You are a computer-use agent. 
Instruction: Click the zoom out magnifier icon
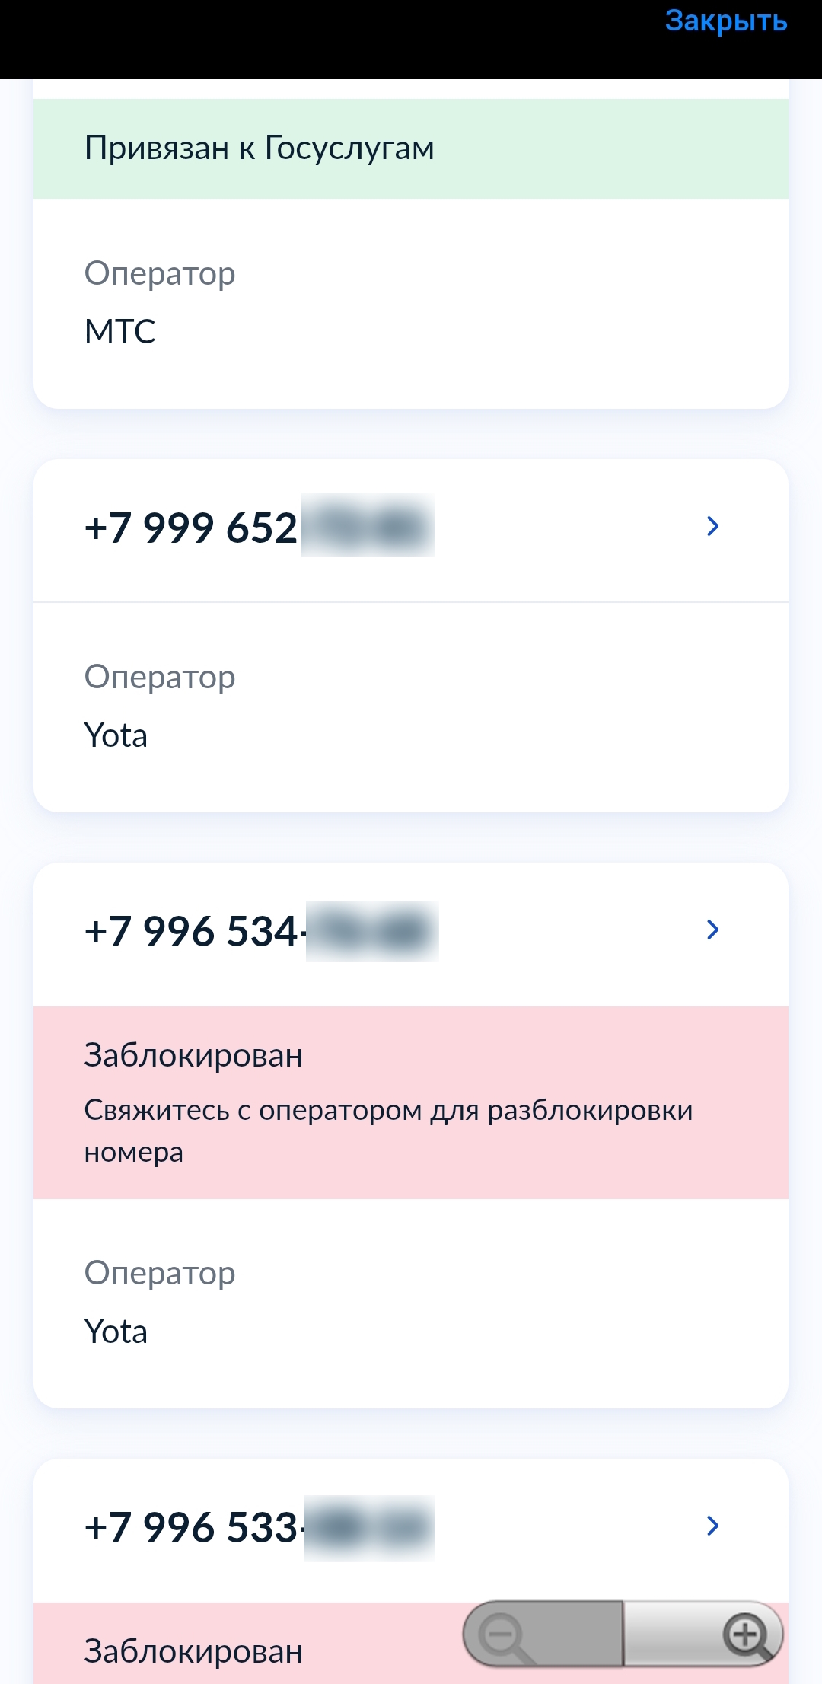pyautogui.click(x=505, y=1635)
